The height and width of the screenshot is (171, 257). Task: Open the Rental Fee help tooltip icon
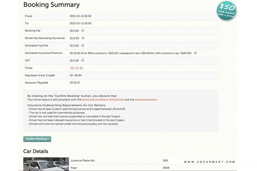(83, 38)
